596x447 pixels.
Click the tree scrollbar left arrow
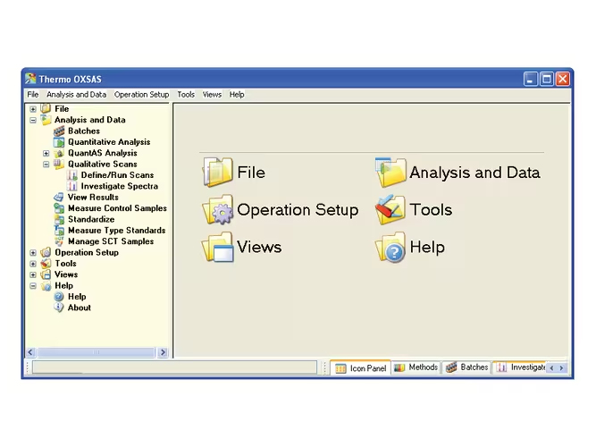click(30, 352)
